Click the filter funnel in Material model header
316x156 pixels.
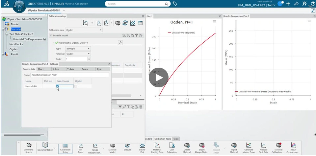pos(136,35)
